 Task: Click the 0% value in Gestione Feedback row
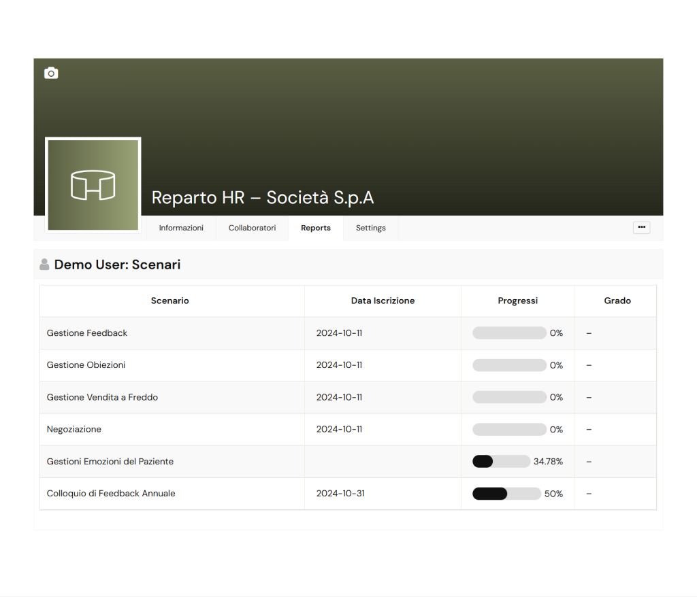[x=556, y=332]
